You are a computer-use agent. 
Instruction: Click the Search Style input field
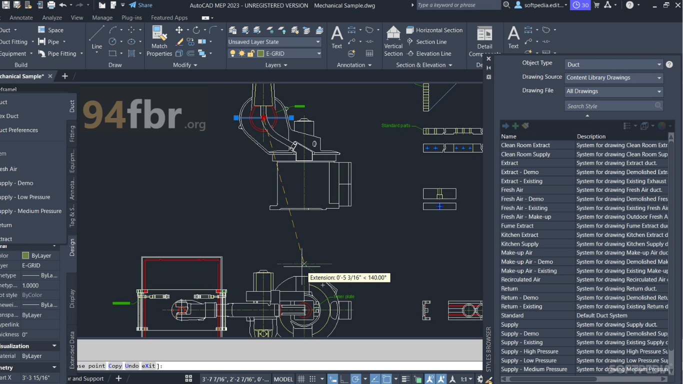614,106
